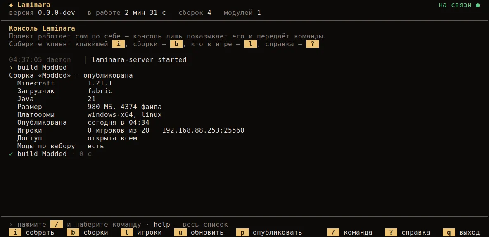
Task: Click the 'Laminara' title in header
Action: 34,5
